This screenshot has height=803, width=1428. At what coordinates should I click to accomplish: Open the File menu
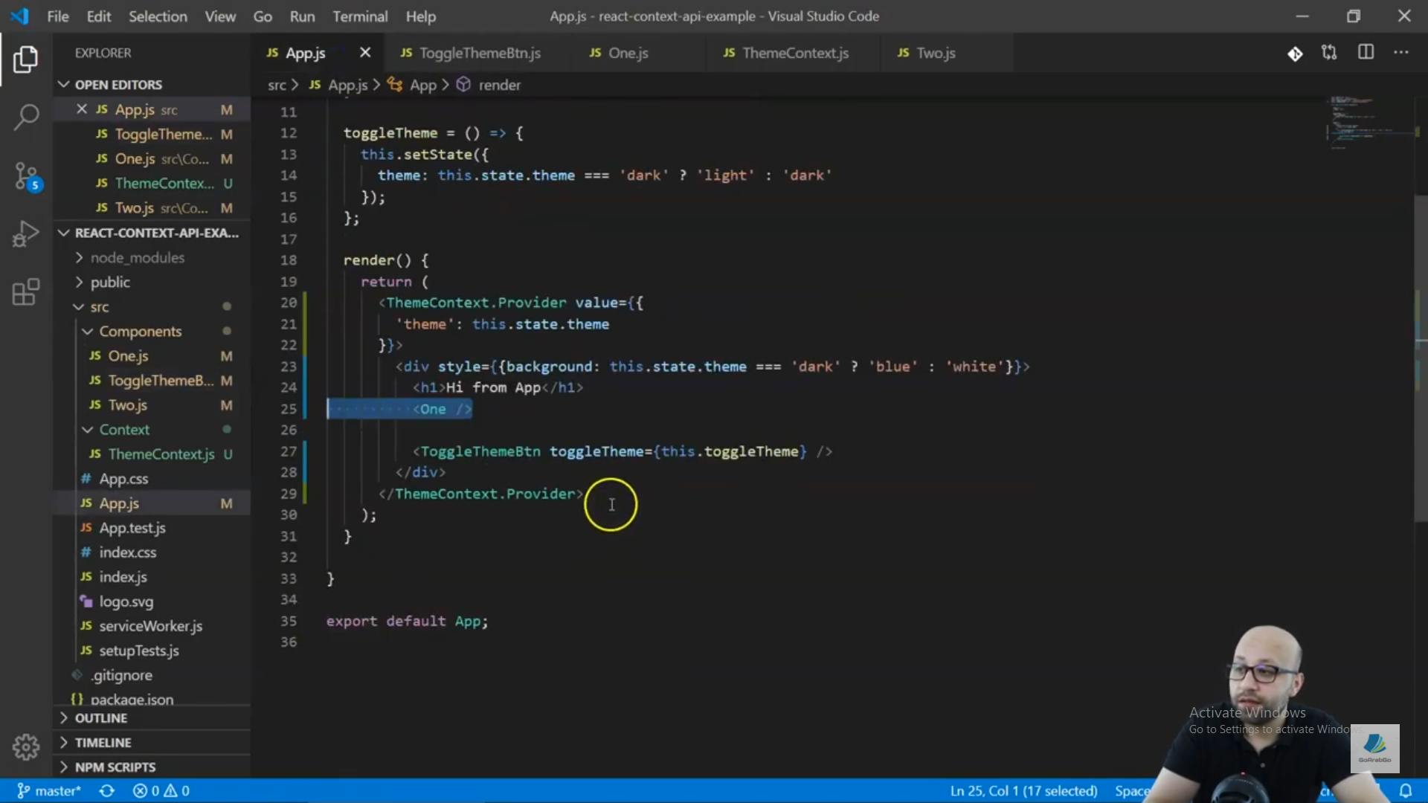tap(58, 16)
